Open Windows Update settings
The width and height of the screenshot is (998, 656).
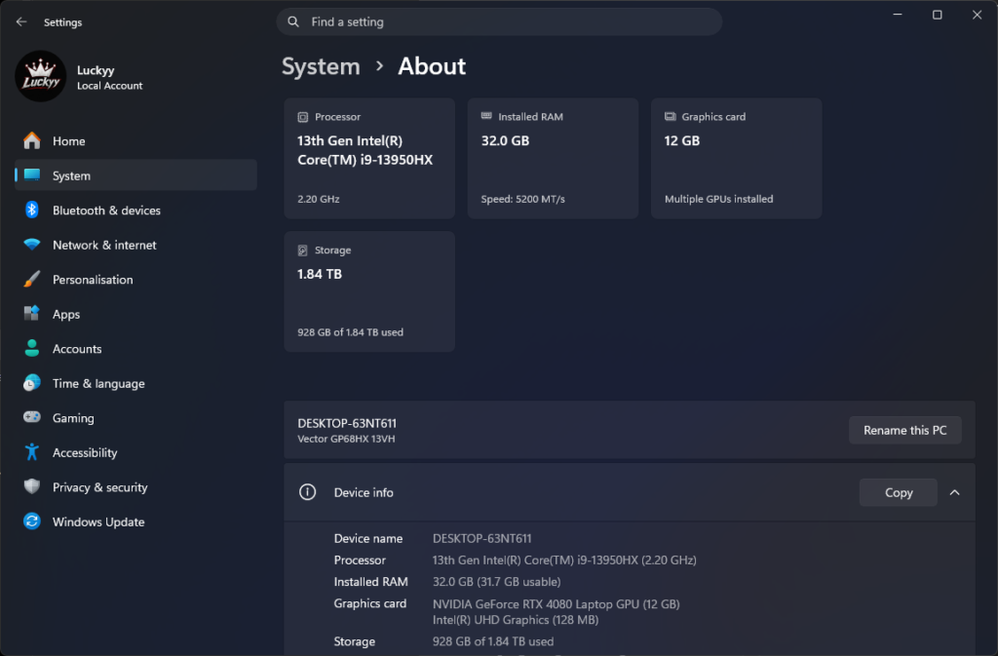[135, 521]
